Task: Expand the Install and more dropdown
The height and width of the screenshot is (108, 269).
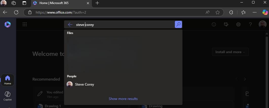Action: pyautogui.click(x=230, y=52)
